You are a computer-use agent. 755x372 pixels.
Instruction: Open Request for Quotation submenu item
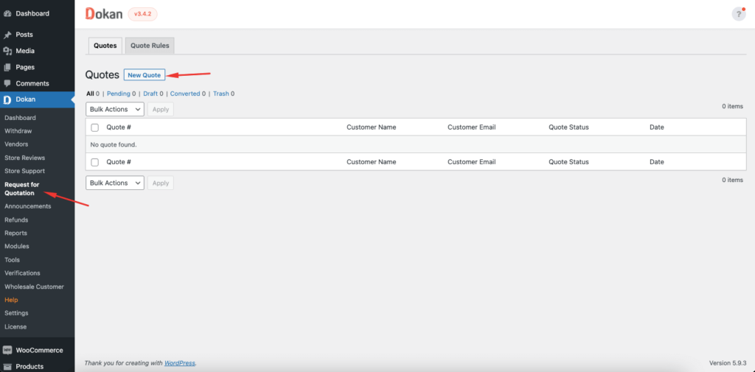[21, 189]
